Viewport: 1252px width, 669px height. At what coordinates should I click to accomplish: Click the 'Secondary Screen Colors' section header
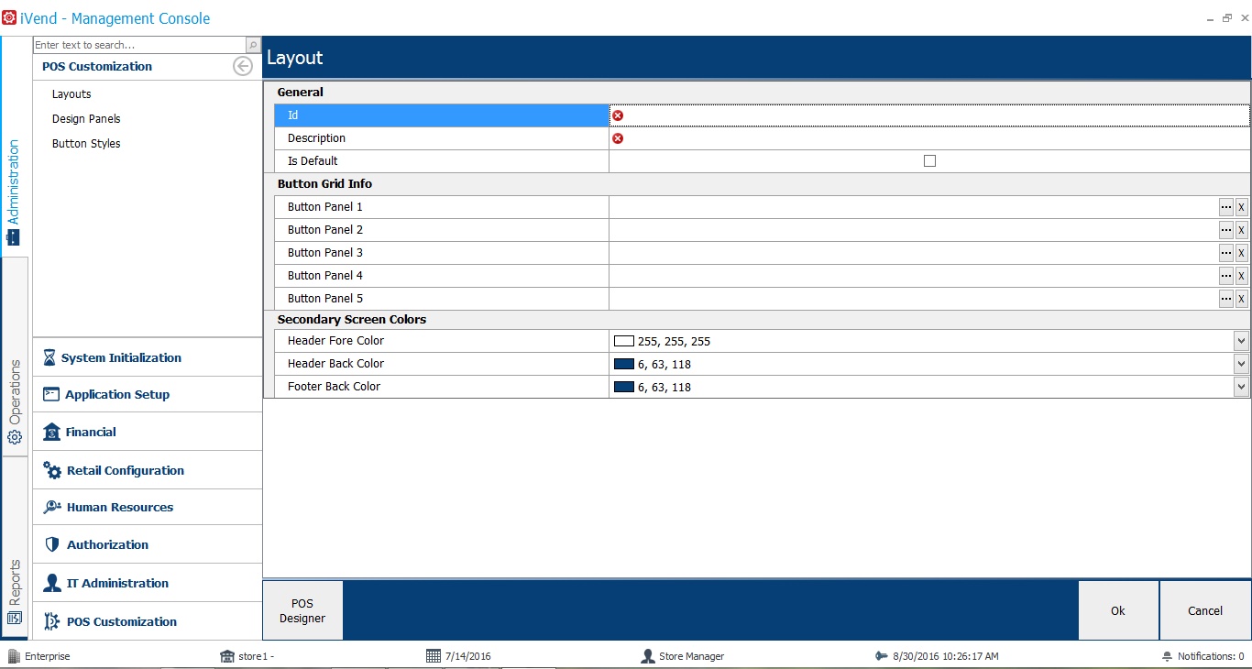click(x=757, y=320)
